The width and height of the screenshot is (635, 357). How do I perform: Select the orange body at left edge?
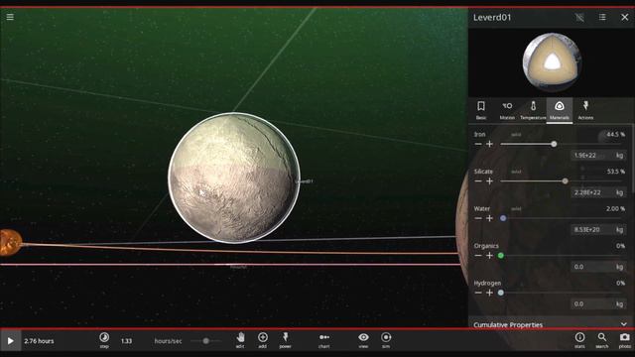pos(10,242)
